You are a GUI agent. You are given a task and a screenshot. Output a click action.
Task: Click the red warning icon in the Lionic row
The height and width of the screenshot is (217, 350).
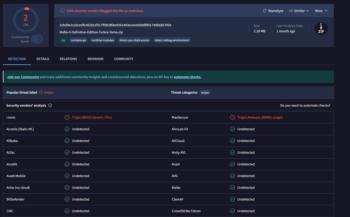67,117
